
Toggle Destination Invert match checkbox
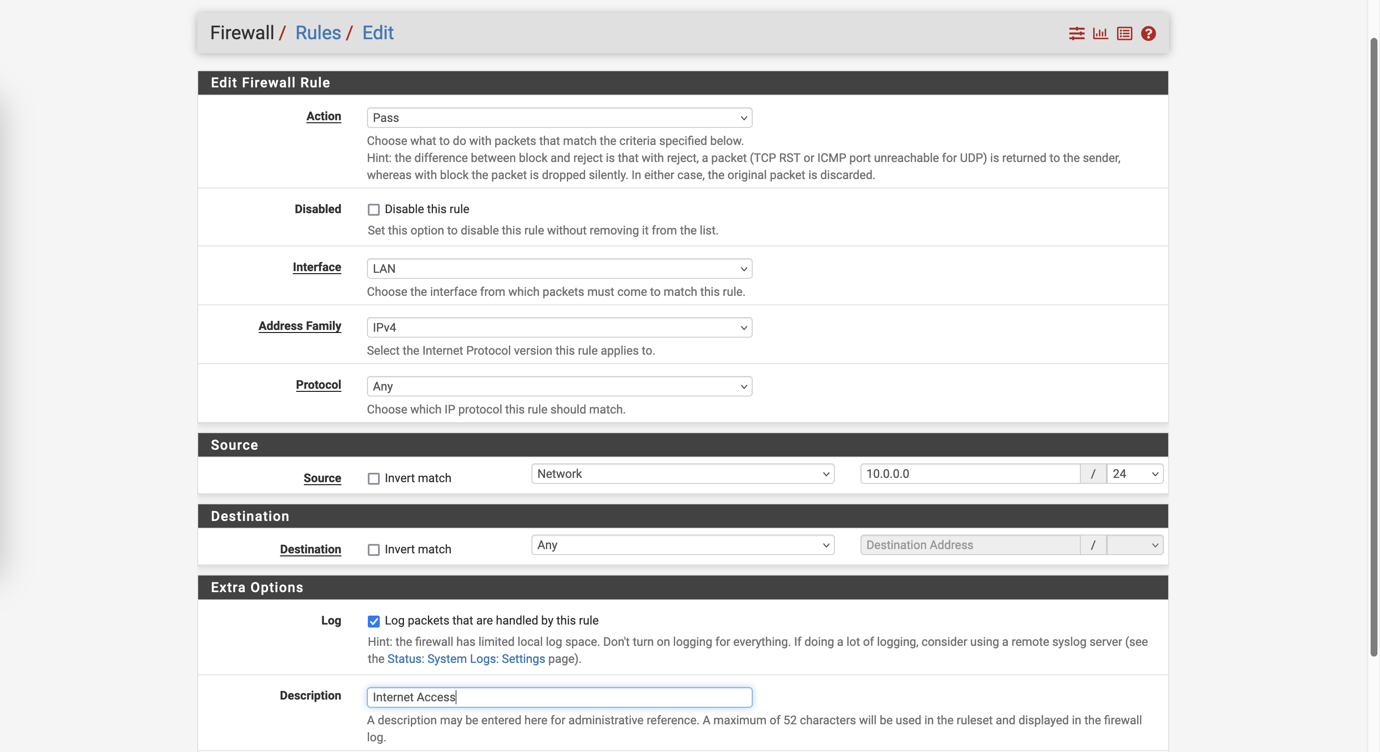click(x=373, y=550)
